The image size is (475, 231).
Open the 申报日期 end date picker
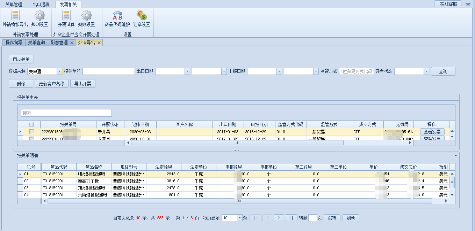pos(316,71)
